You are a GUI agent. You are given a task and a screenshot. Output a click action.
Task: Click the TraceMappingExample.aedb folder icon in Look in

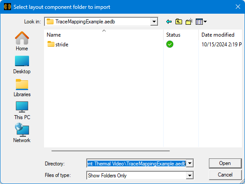(x=50, y=22)
